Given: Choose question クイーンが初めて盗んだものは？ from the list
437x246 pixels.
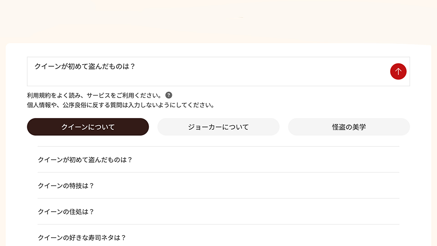Looking at the screenshot, I should tap(85, 160).
